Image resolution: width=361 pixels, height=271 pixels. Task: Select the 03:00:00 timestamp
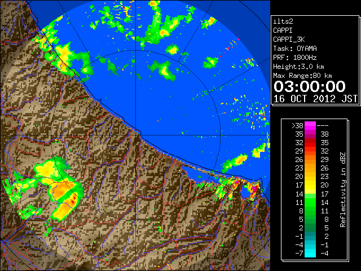[310, 86]
